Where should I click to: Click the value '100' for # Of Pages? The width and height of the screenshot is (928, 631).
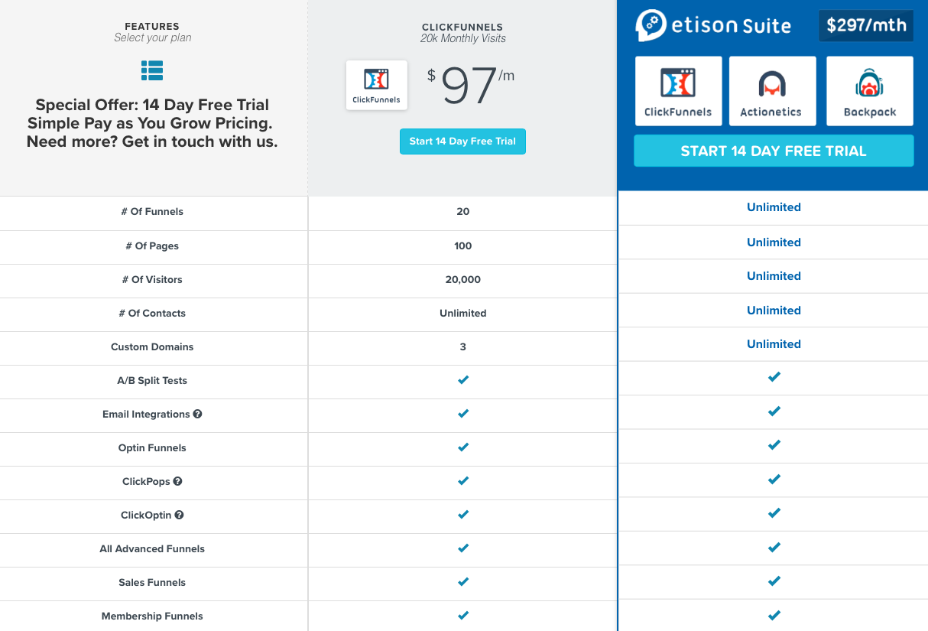[x=462, y=246]
